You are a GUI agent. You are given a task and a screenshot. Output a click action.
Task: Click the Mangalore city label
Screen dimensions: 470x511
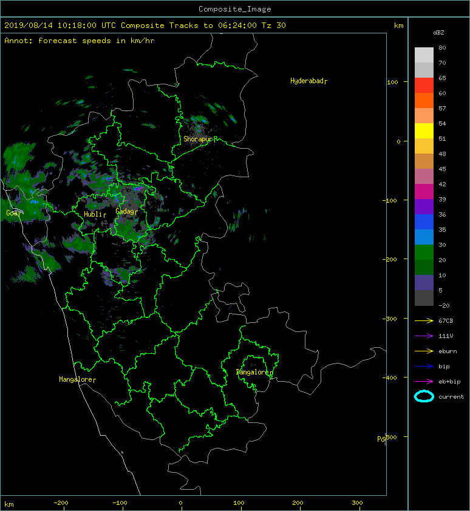76,379
